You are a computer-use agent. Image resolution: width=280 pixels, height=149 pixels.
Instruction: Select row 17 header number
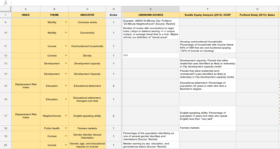[6, 116]
